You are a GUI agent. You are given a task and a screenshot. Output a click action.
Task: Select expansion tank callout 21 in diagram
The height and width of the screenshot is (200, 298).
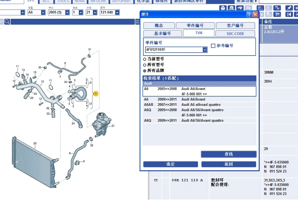pyautogui.click(x=113, y=126)
